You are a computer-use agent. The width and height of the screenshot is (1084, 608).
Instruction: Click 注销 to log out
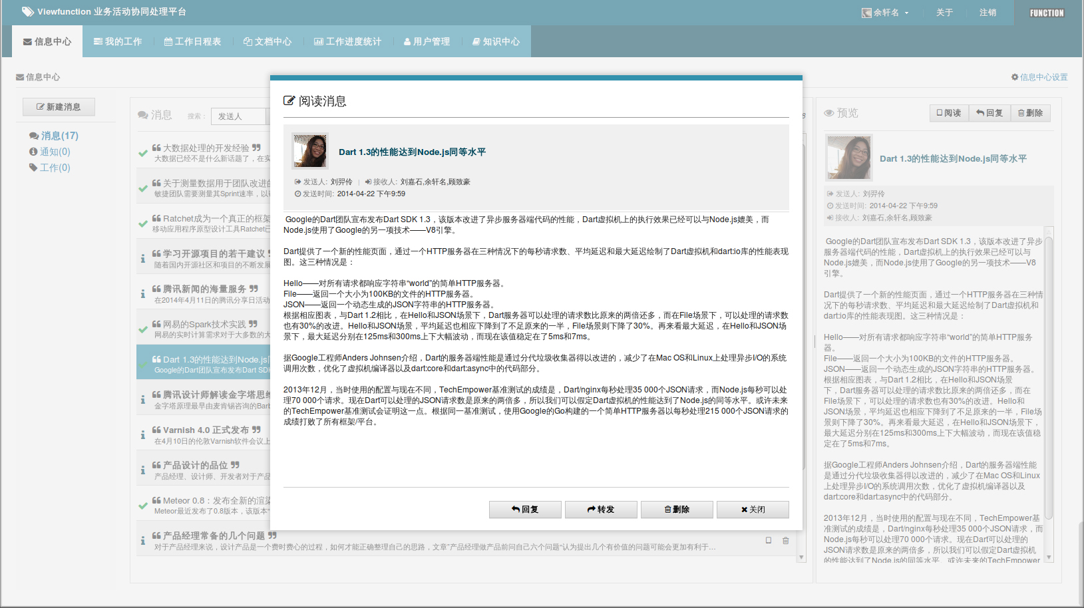point(988,13)
